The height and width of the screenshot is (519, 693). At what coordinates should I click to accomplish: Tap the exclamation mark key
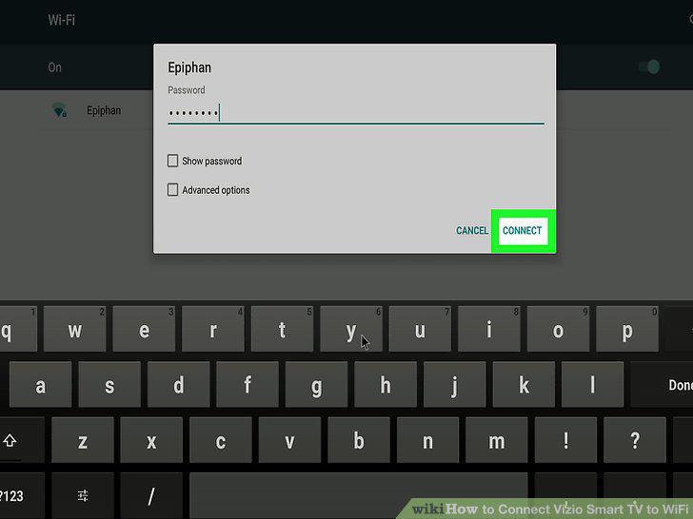tap(565, 440)
